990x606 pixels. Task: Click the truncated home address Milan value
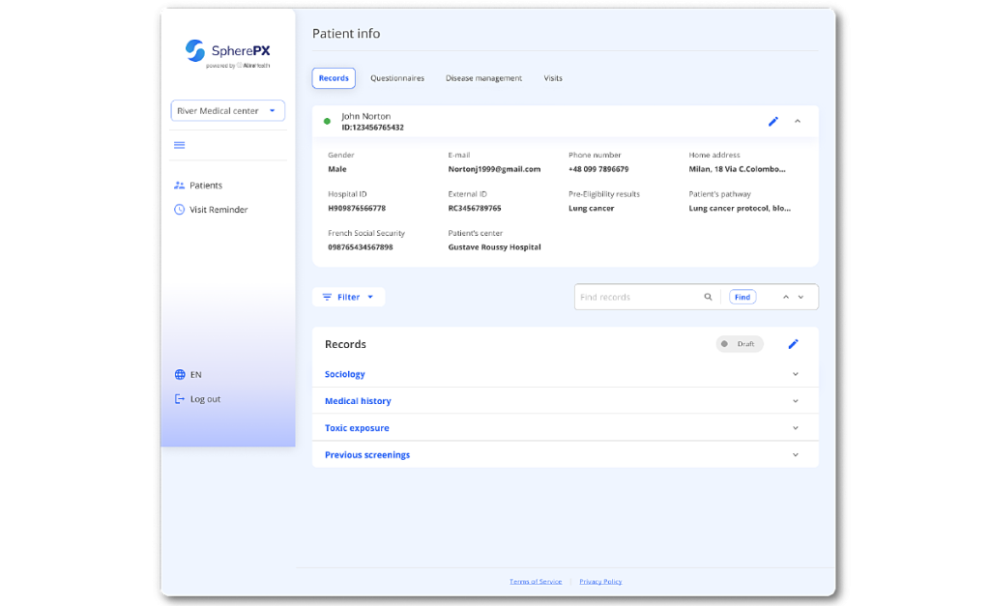click(x=737, y=169)
